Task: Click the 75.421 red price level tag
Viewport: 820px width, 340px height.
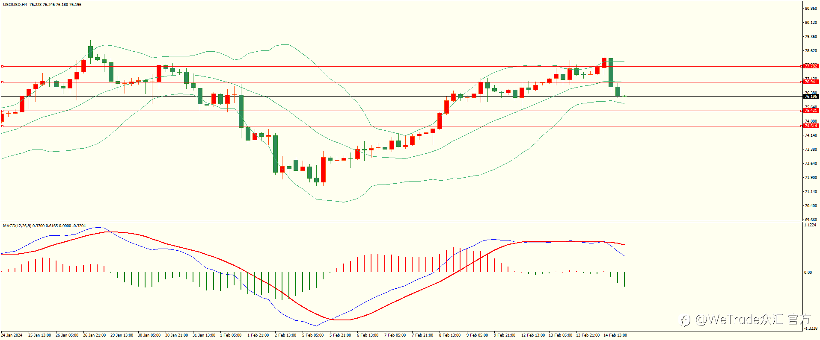Action: 811,111
